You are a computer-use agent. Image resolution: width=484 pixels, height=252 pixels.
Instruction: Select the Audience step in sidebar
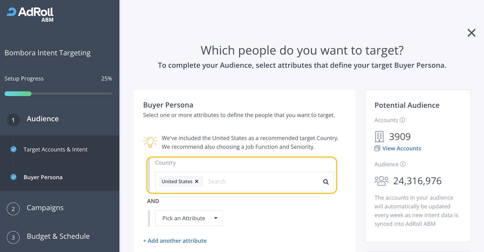43,119
